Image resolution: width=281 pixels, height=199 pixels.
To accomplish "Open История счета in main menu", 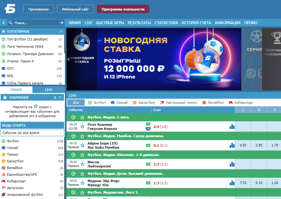I will point(196,23).
